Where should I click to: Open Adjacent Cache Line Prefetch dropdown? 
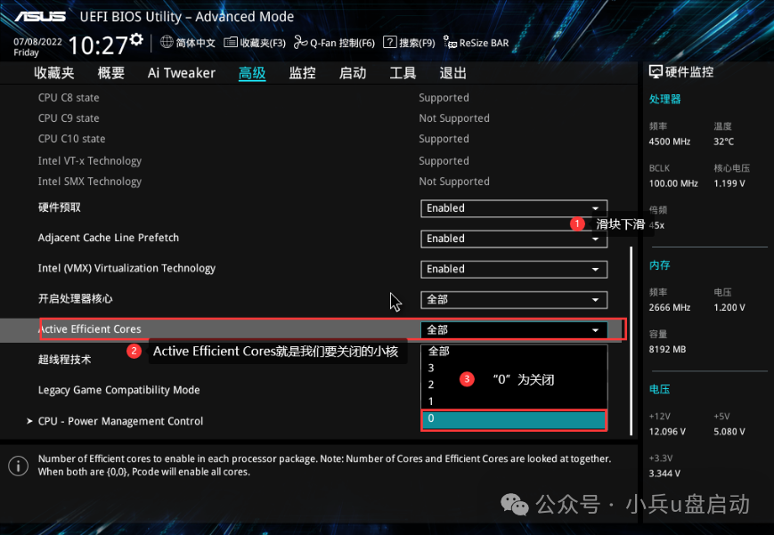[x=514, y=239]
